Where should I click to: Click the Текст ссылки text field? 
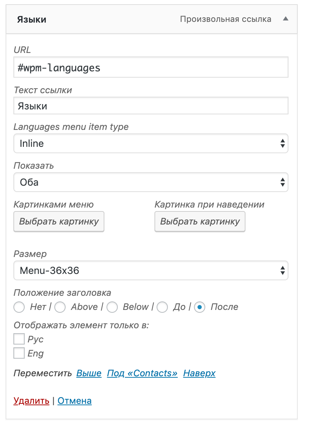(151, 106)
